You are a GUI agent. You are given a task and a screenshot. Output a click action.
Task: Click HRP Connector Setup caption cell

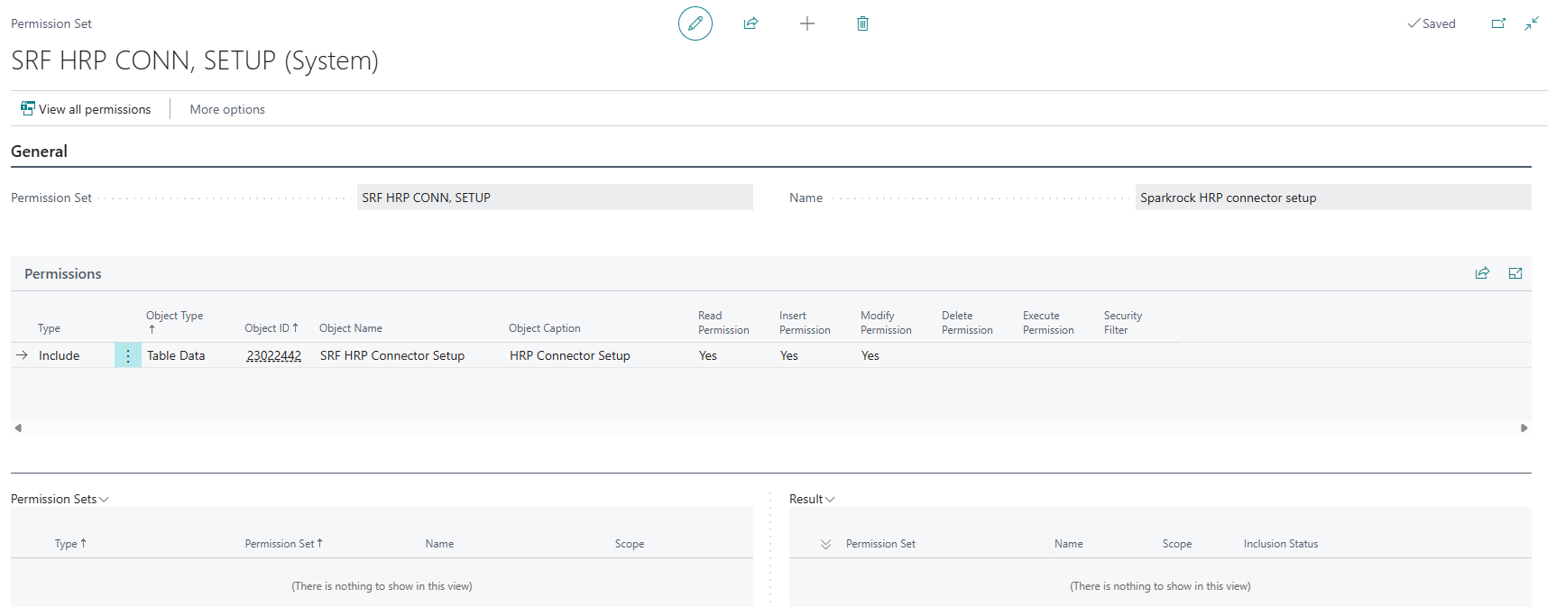click(570, 355)
